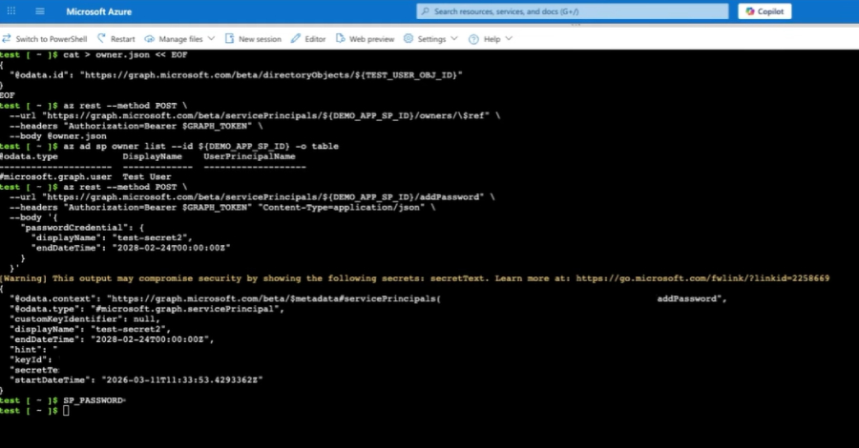Expand the Settings dropdown chevron

tap(453, 39)
